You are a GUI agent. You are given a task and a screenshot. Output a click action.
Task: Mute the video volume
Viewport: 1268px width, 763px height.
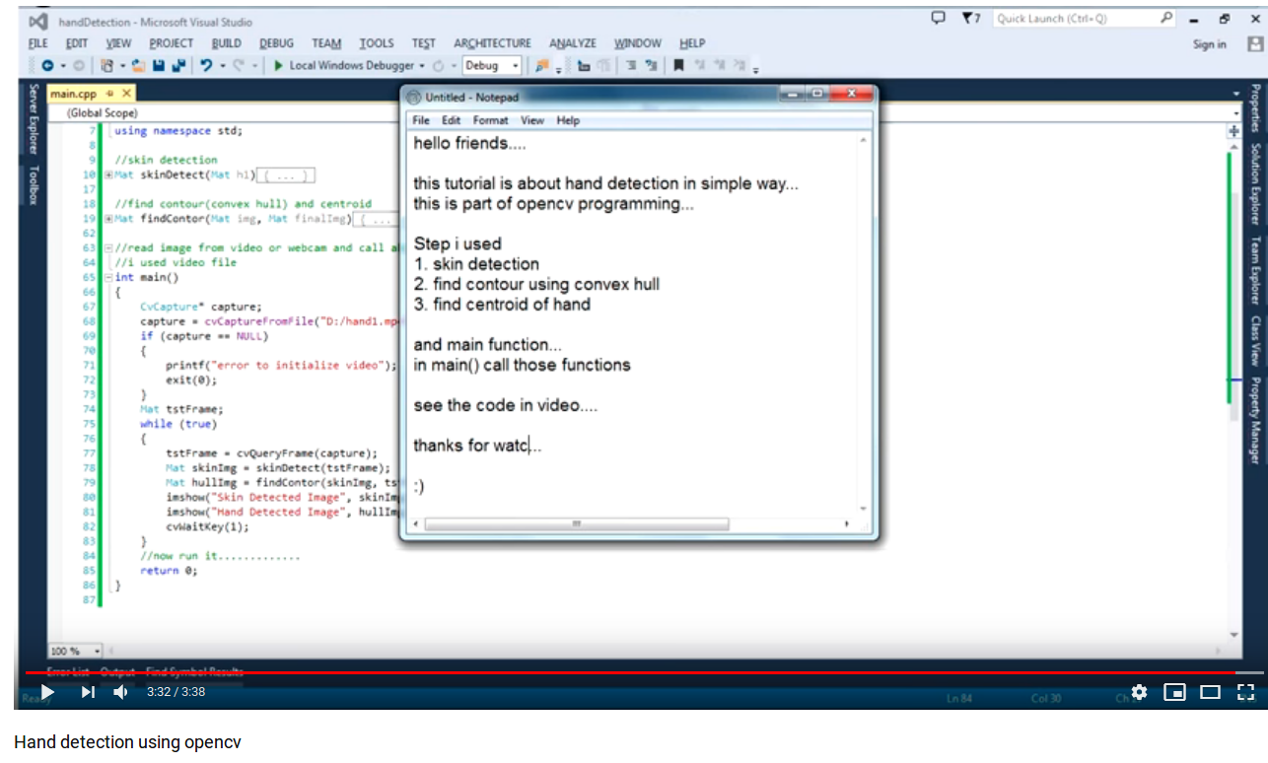point(121,692)
